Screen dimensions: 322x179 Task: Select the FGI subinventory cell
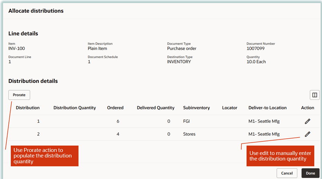187,121
